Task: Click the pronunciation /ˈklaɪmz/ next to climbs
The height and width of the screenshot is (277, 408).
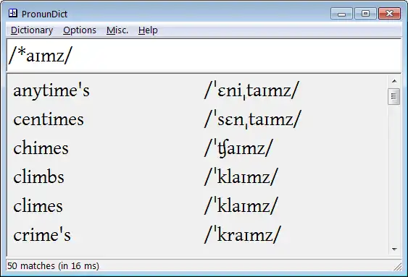Action: (x=241, y=177)
